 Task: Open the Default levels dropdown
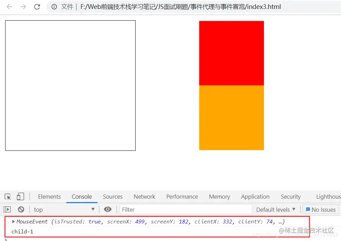[276, 209]
